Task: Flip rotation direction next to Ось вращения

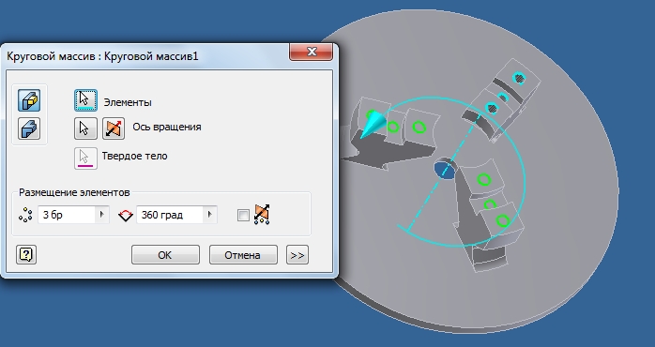Action: (x=114, y=128)
